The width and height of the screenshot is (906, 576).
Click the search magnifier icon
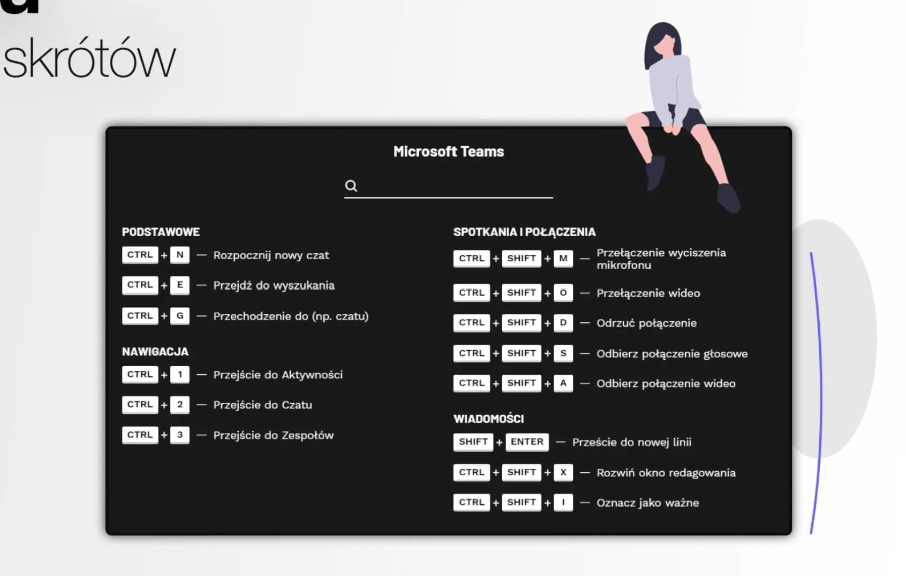pos(351,186)
